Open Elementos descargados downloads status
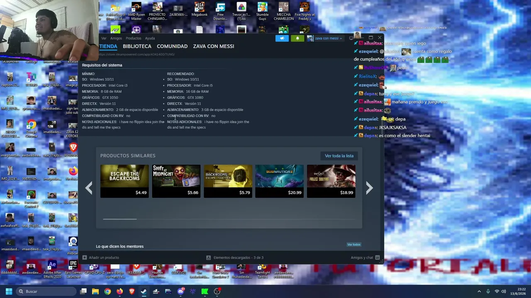531x298 pixels. coord(235,257)
